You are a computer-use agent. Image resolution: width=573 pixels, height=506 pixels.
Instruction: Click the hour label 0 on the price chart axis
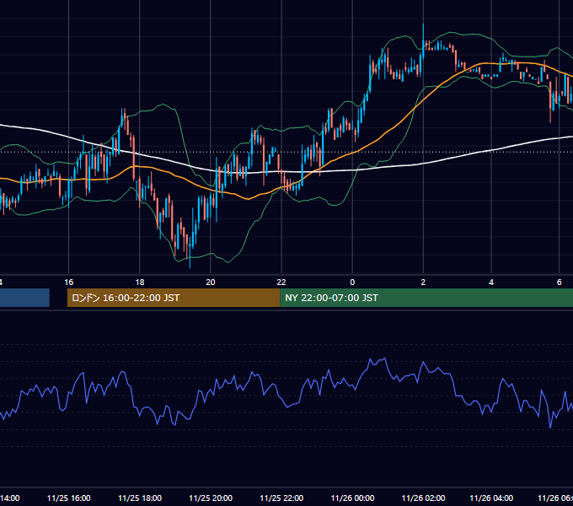[352, 283]
